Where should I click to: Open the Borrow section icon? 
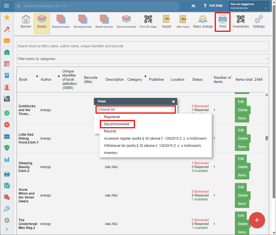pos(26,22)
